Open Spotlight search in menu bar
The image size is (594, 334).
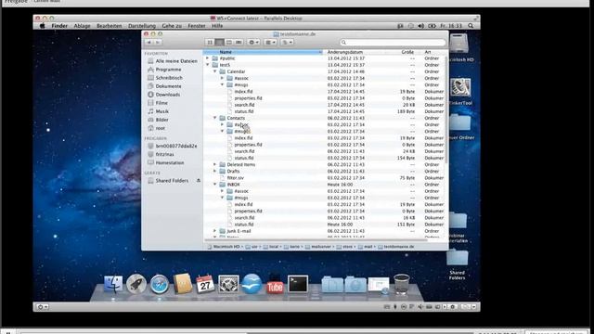coord(471,26)
